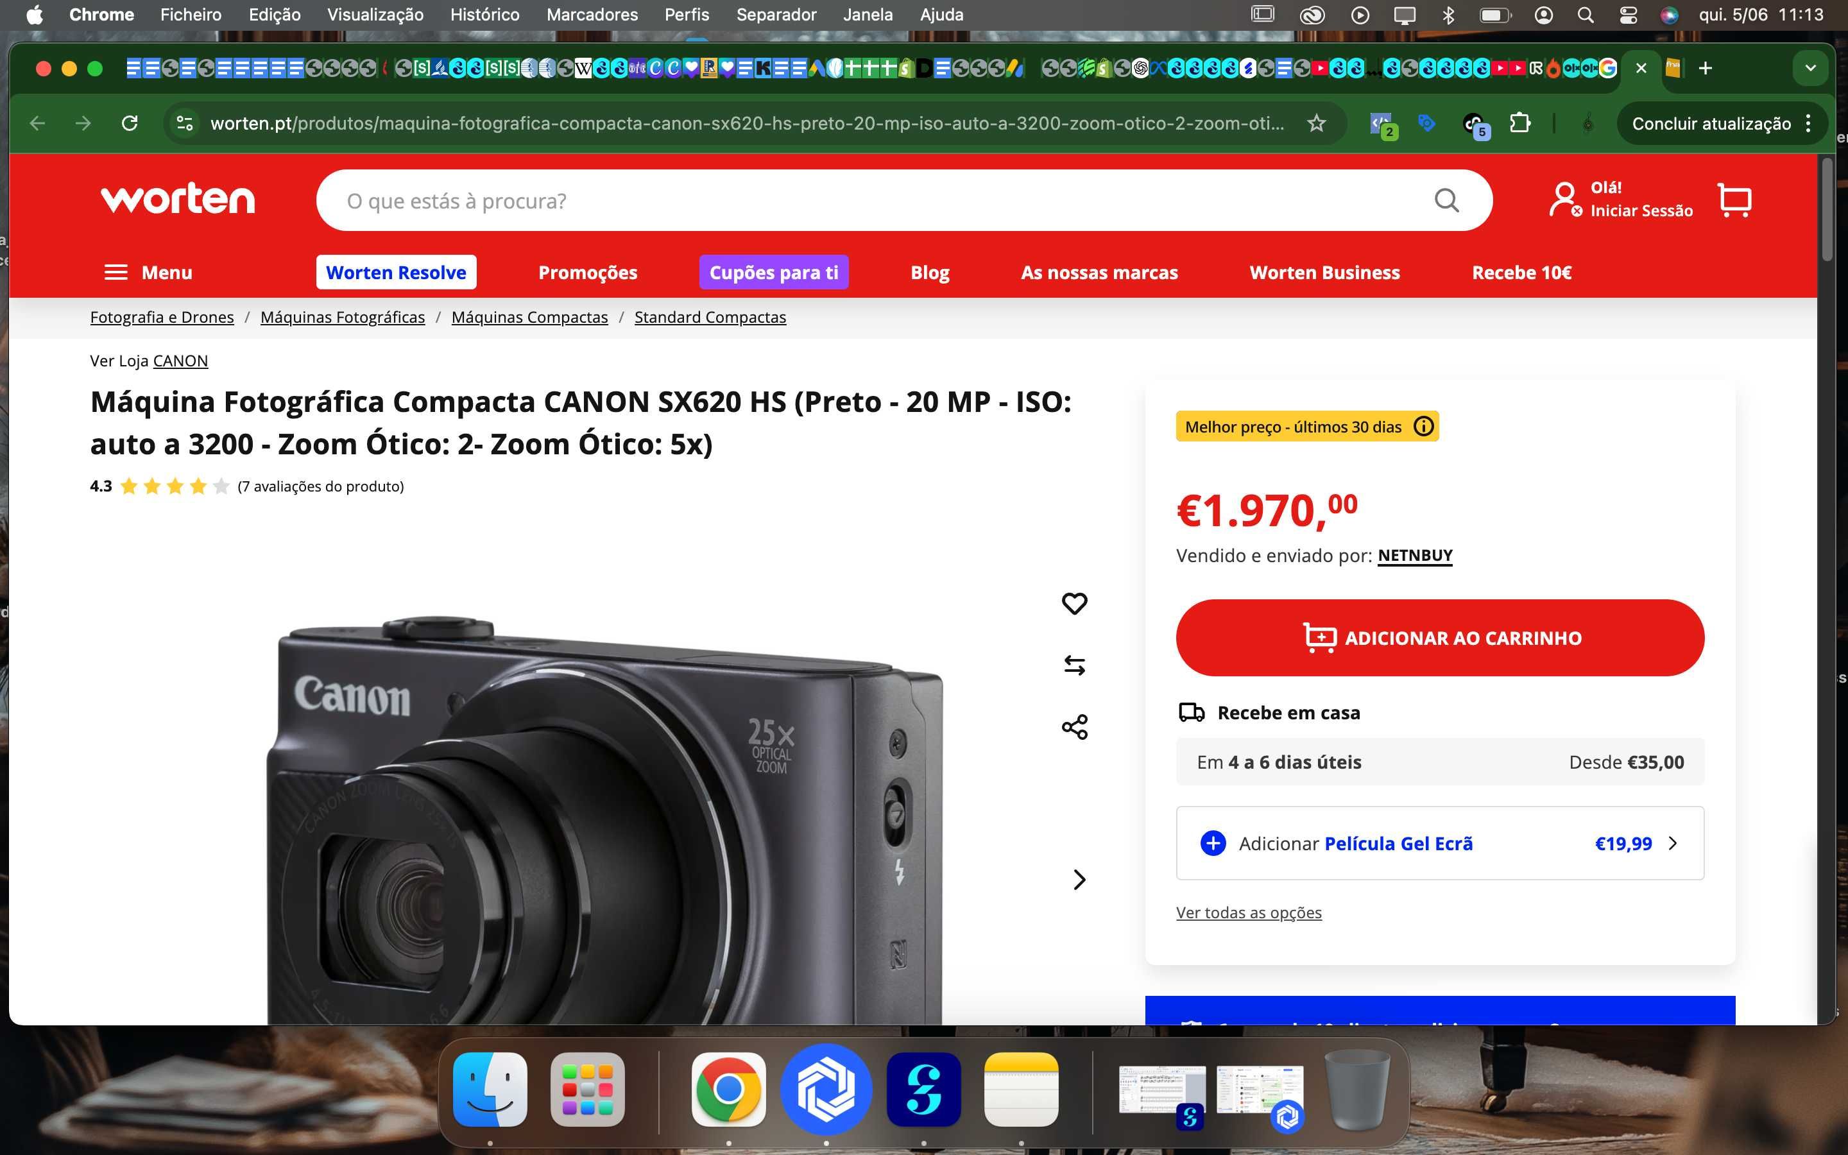The image size is (1848, 1155).
Task: Open Standard Compactas breadcrumb
Action: pyautogui.click(x=710, y=317)
